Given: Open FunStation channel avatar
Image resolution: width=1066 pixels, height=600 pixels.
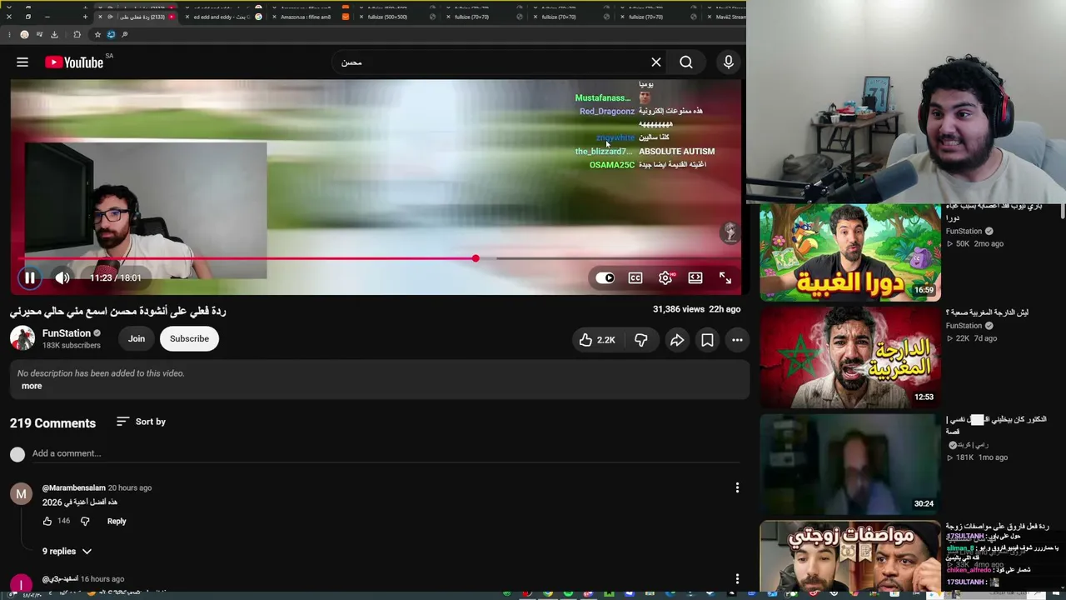Looking at the screenshot, I should pos(22,338).
